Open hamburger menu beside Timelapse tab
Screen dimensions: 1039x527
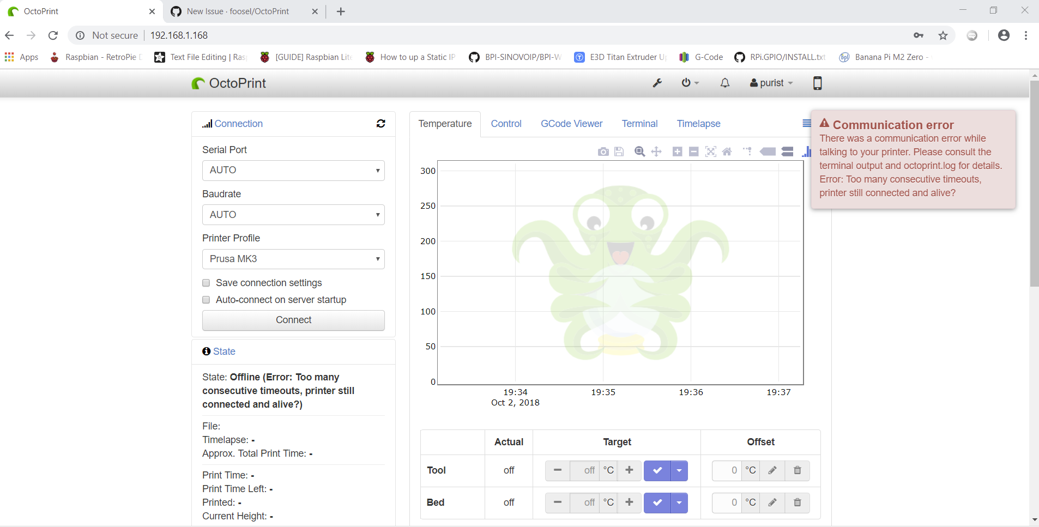coord(807,124)
